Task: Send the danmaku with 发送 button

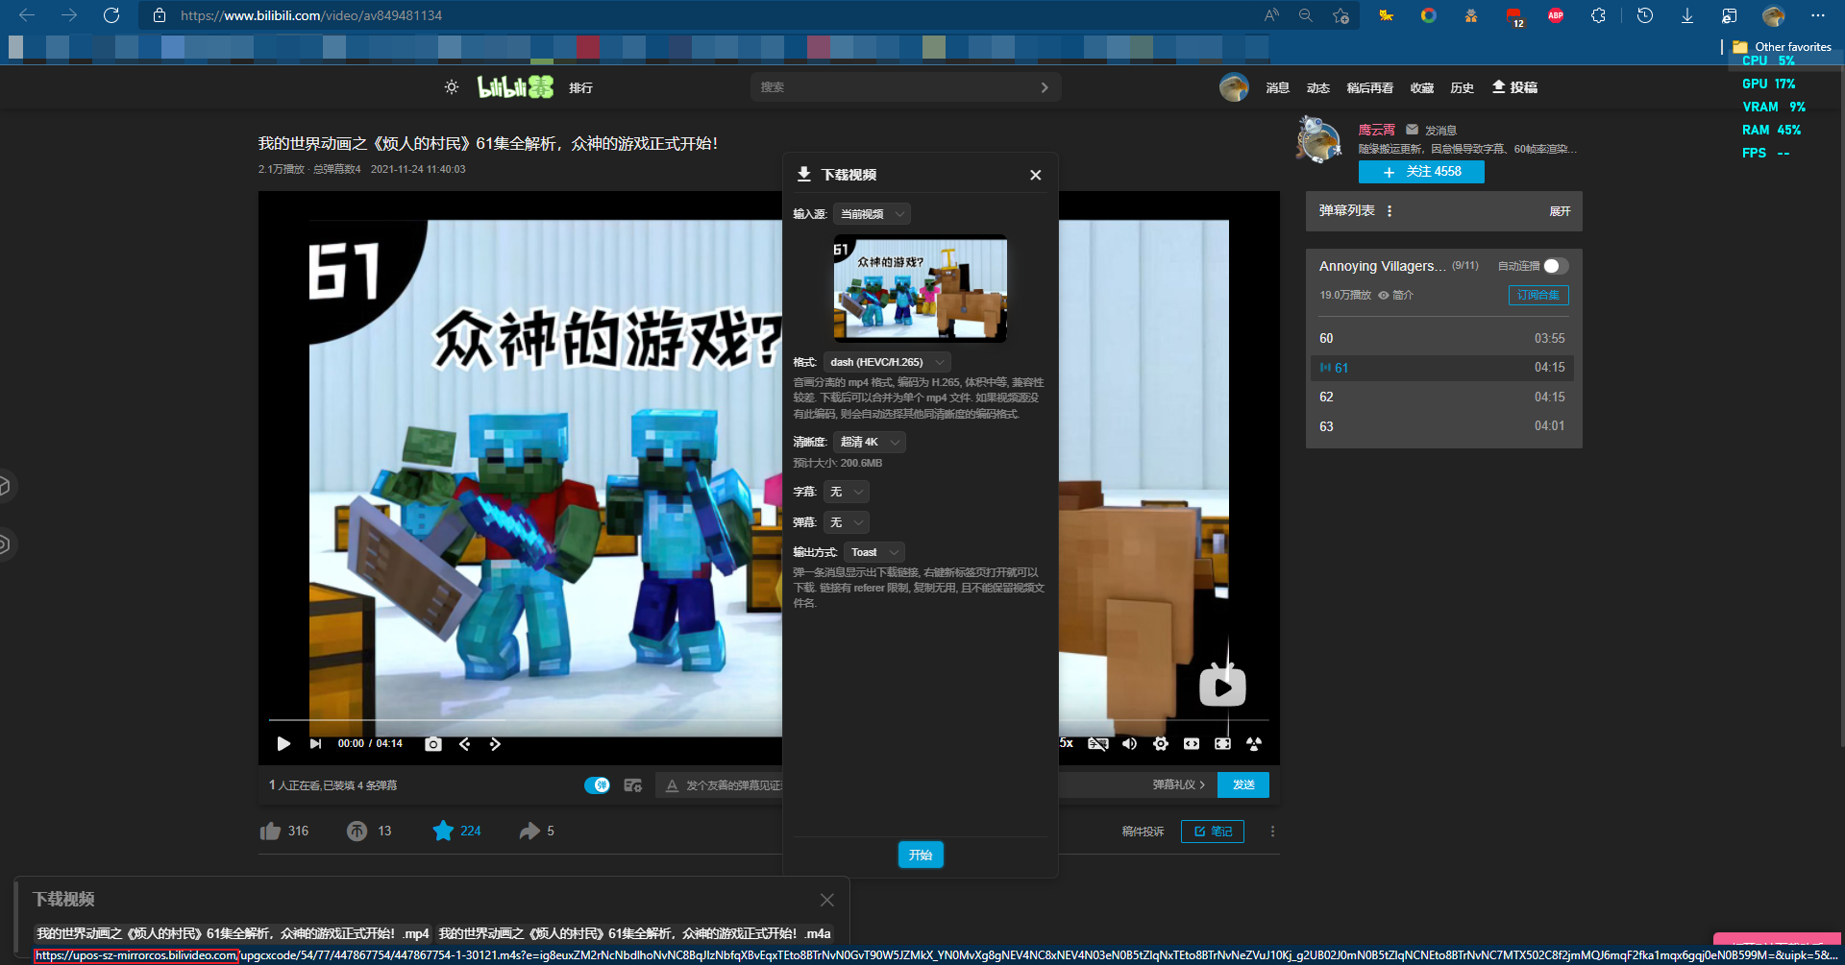Action: point(1243,785)
